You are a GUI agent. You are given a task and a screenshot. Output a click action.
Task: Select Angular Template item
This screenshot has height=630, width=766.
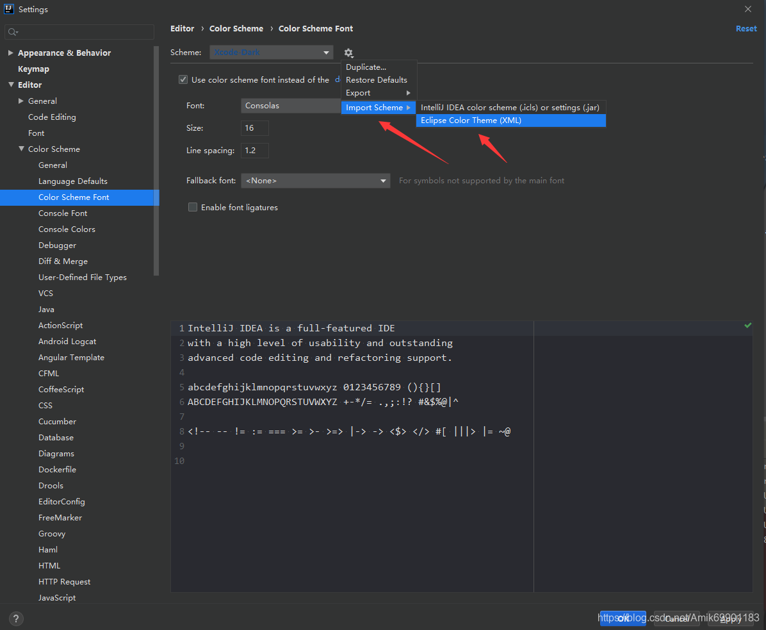pyautogui.click(x=71, y=357)
